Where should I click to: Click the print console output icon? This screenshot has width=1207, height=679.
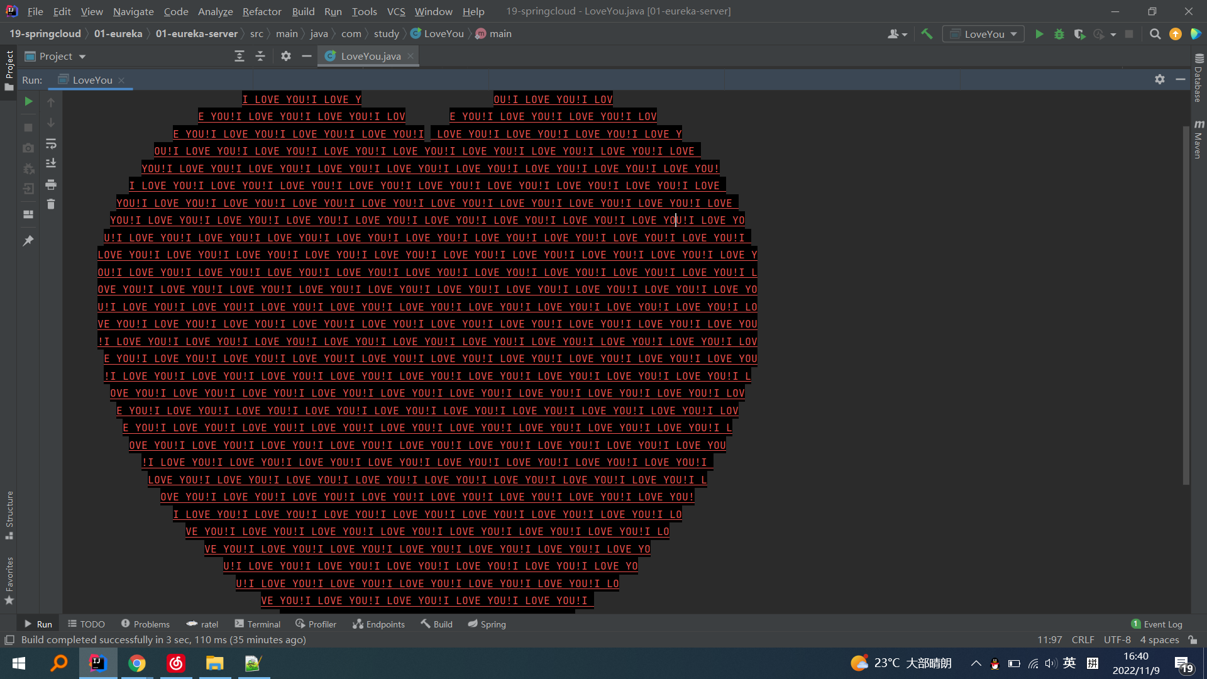pyautogui.click(x=51, y=185)
